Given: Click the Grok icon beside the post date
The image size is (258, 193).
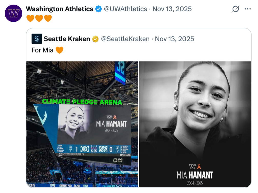Looking at the screenshot, I should [x=235, y=9].
